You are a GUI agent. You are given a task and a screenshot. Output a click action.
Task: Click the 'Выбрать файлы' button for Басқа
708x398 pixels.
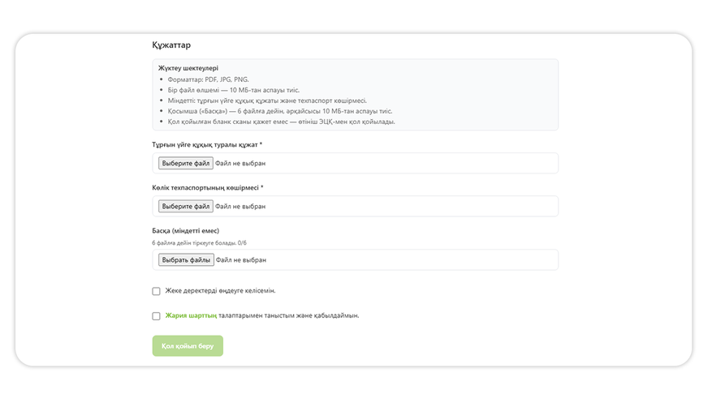pos(186,259)
